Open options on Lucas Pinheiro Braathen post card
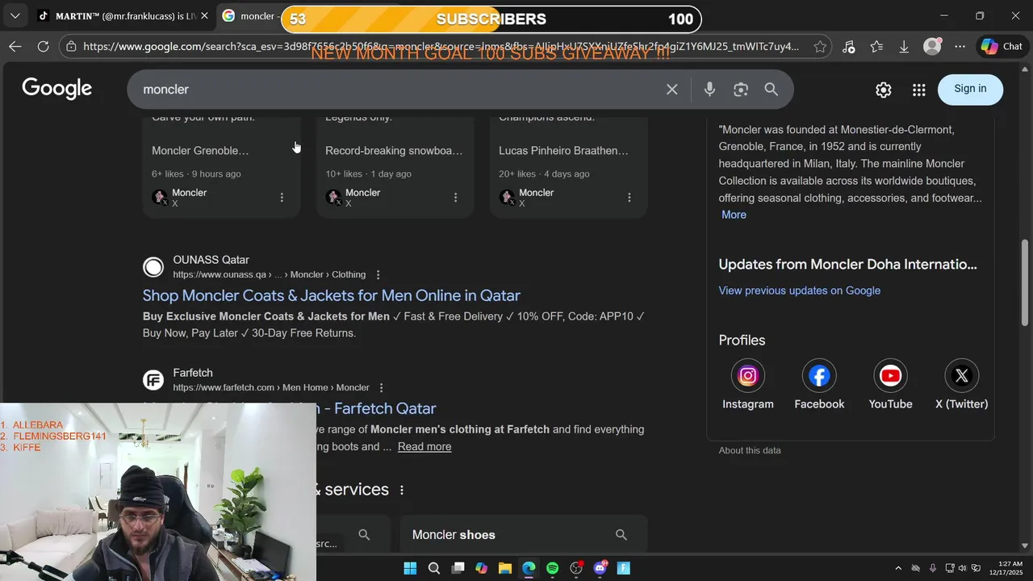The image size is (1033, 581). [x=629, y=198]
